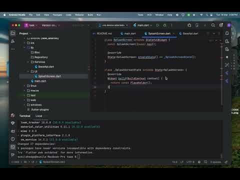The image size is (240, 180).
Task: Switch to main.dart editor tab
Action: [128, 33]
